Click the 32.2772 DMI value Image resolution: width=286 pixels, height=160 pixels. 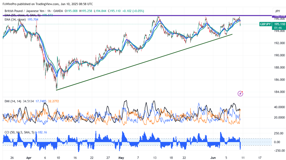coord(53,101)
